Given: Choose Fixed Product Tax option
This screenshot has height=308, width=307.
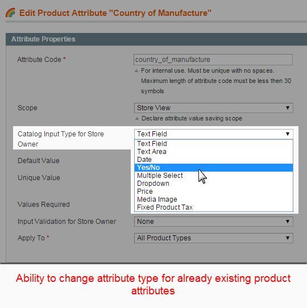Looking at the screenshot, I should (x=214, y=207).
